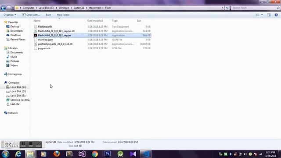Open media player taskbar icon
The image size is (281, 158).
pos(43,154)
